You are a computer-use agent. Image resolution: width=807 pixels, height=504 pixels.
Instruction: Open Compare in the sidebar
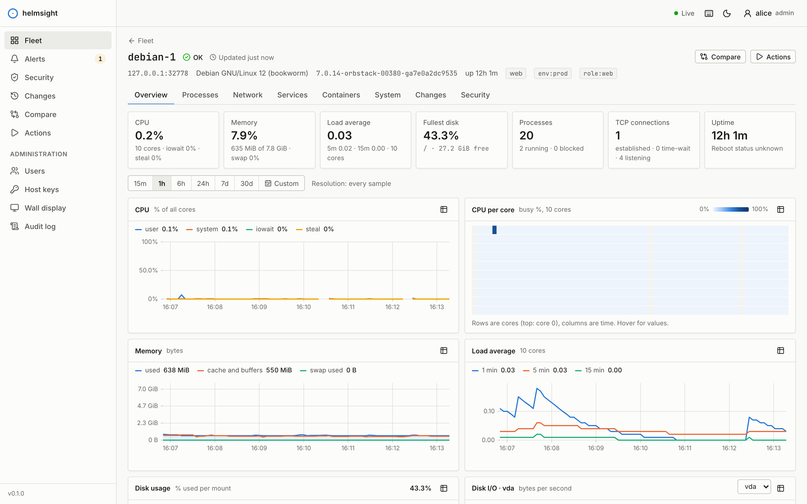58,114
